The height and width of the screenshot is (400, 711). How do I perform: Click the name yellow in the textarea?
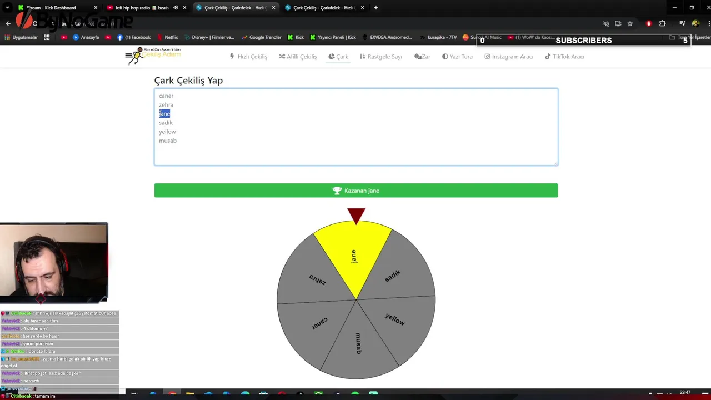coord(167,132)
